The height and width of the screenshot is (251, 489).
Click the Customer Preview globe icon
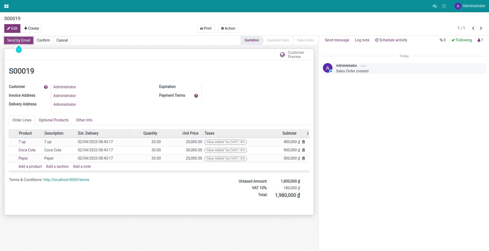point(282,54)
